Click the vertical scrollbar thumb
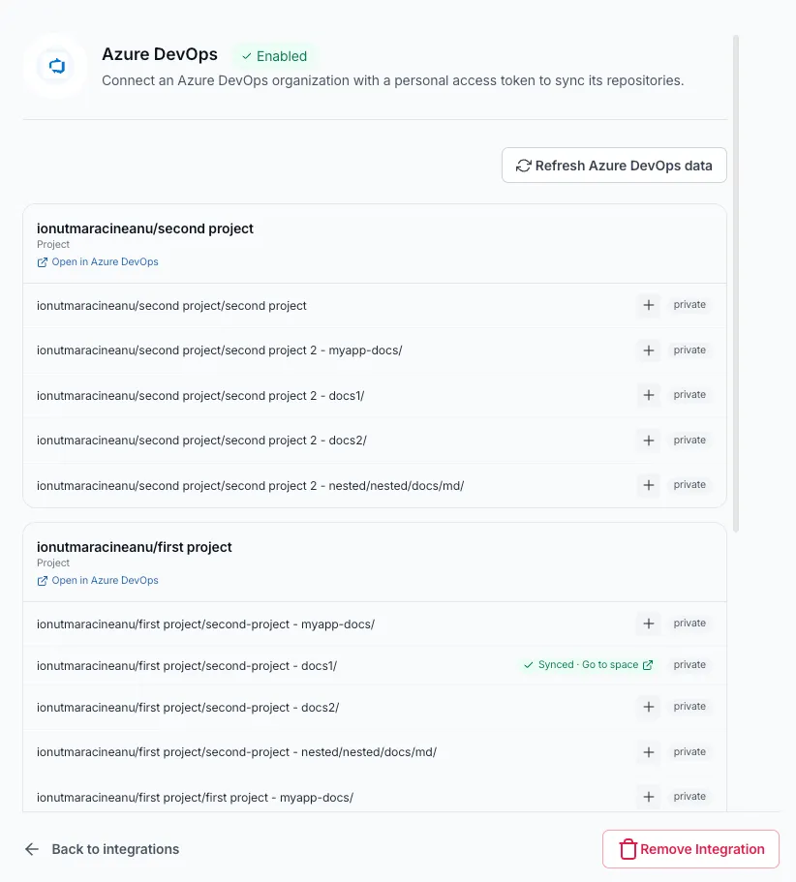Viewport: 796px width, 882px height. coord(736,284)
